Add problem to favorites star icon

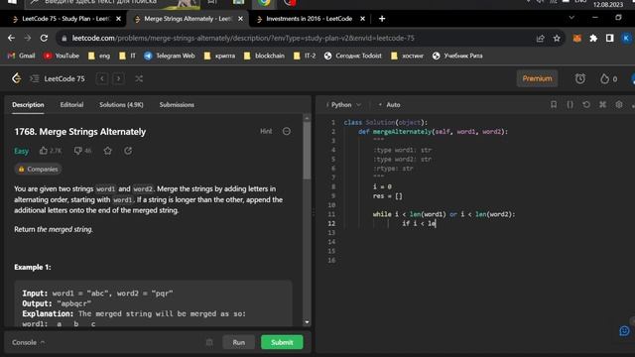pos(107,151)
